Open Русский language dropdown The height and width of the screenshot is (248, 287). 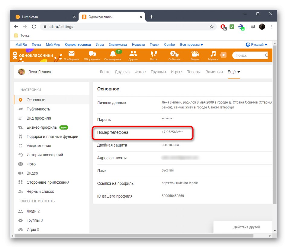(x=256, y=44)
